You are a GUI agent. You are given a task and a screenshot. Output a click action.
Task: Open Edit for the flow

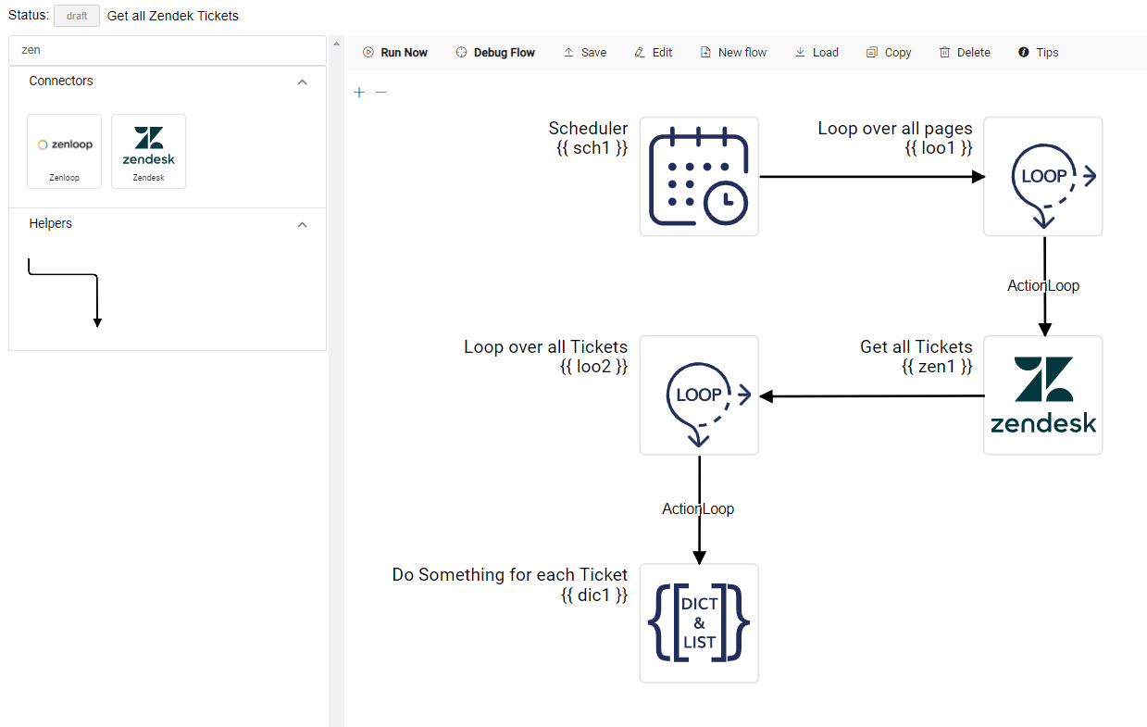tap(654, 53)
